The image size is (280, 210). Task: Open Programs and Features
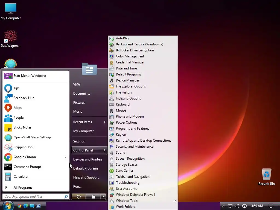[x=143, y=129]
